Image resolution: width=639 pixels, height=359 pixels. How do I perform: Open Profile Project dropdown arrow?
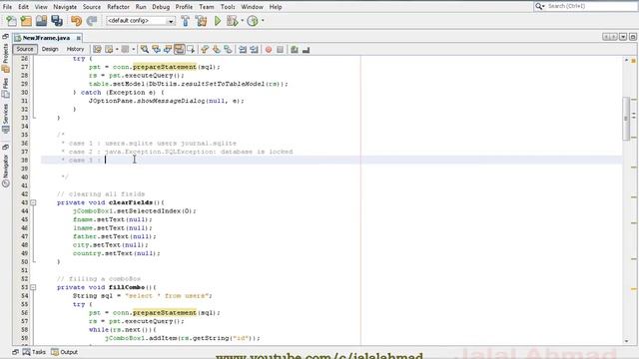click(x=263, y=20)
